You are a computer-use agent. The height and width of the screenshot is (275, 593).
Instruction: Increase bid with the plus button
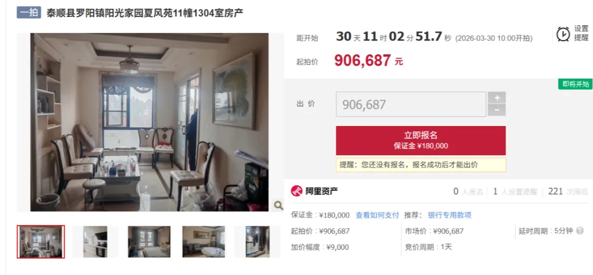click(497, 98)
